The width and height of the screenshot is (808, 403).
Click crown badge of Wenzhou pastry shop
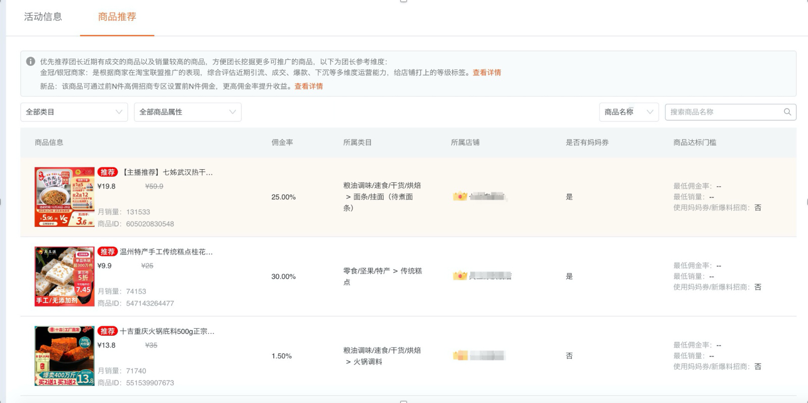point(460,276)
